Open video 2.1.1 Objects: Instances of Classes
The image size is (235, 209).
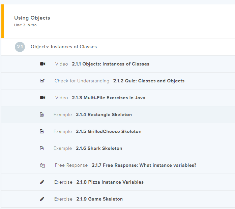[110, 64]
